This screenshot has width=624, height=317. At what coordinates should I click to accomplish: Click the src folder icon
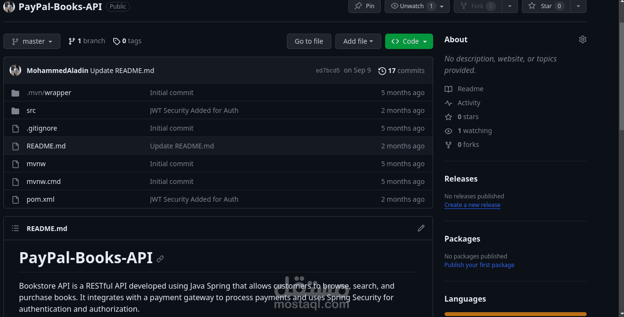tap(15, 110)
